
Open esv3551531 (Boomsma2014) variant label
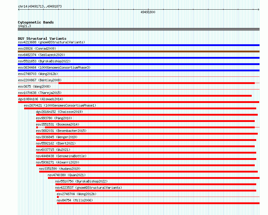click(58, 124)
